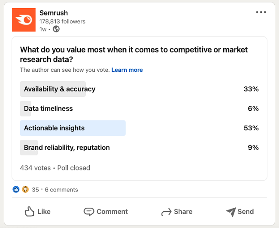279x228 pixels.
Task: Select the Availability & accuracy poll option
Action: tap(60, 89)
